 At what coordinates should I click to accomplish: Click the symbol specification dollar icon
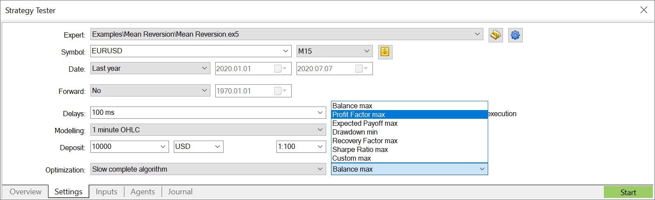coord(385,52)
